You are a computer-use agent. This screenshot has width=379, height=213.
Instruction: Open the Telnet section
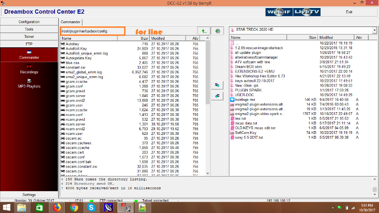pyautogui.click(x=29, y=37)
